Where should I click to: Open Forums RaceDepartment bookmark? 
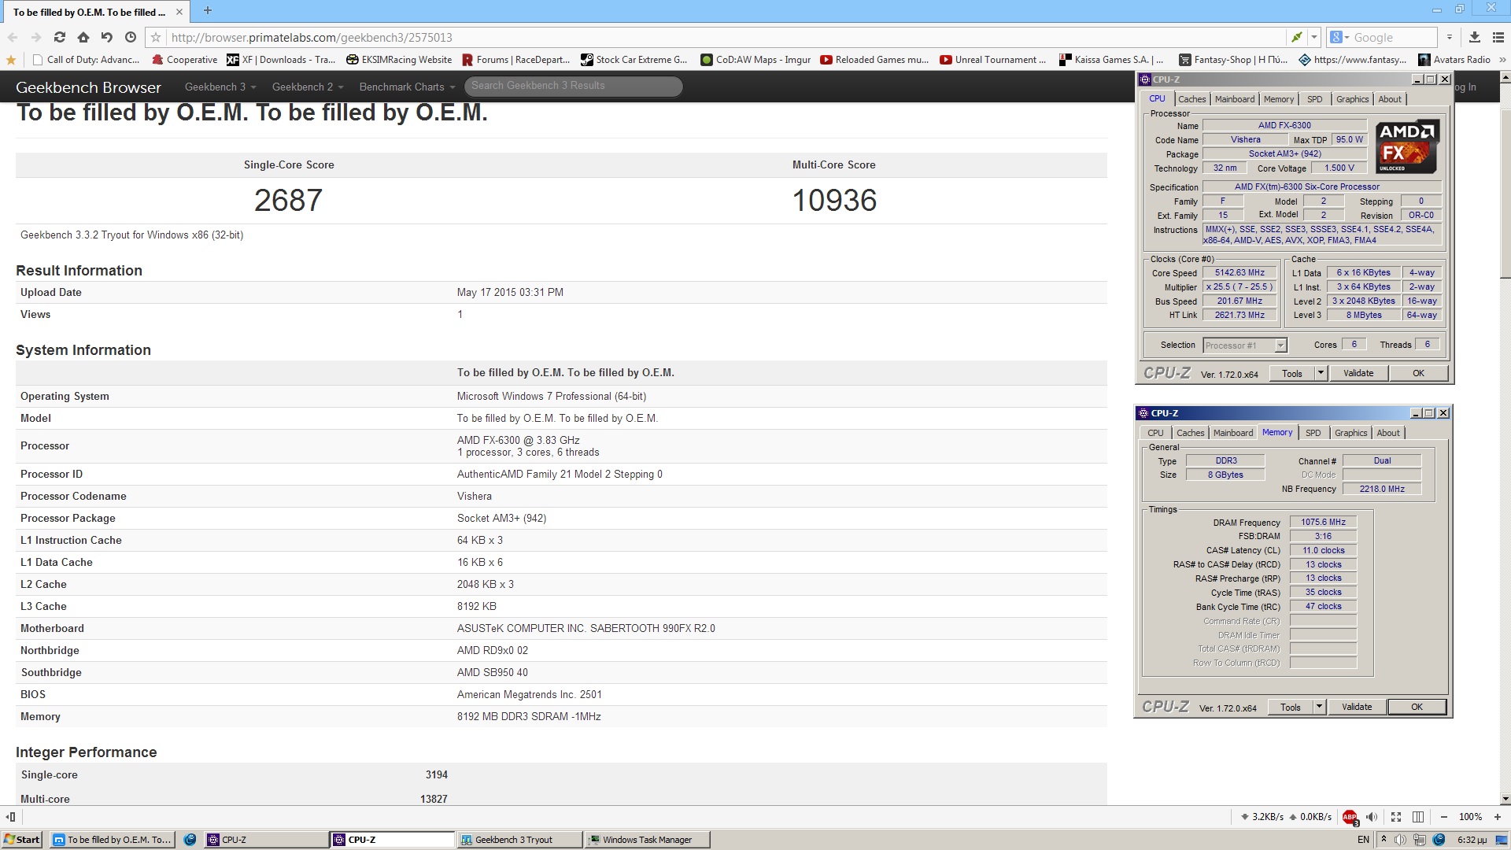pyautogui.click(x=516, y=60)
